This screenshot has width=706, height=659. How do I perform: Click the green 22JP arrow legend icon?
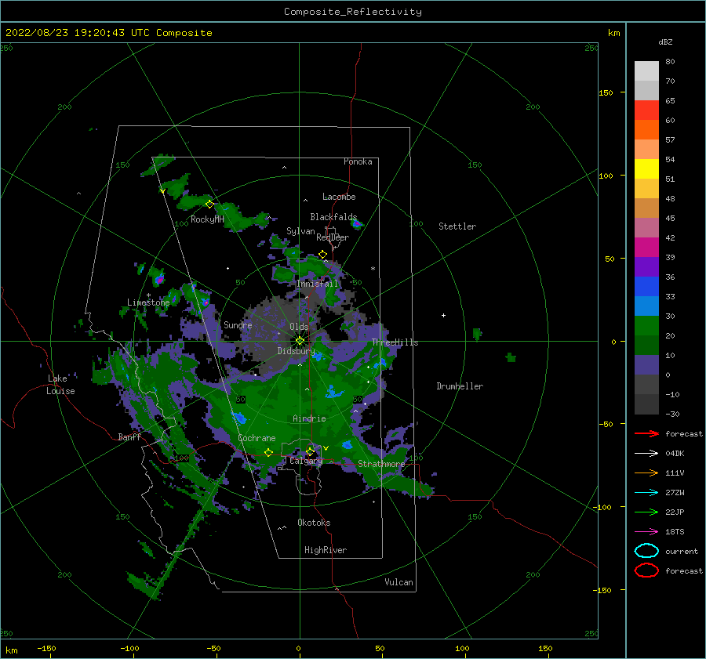(646, 512)
